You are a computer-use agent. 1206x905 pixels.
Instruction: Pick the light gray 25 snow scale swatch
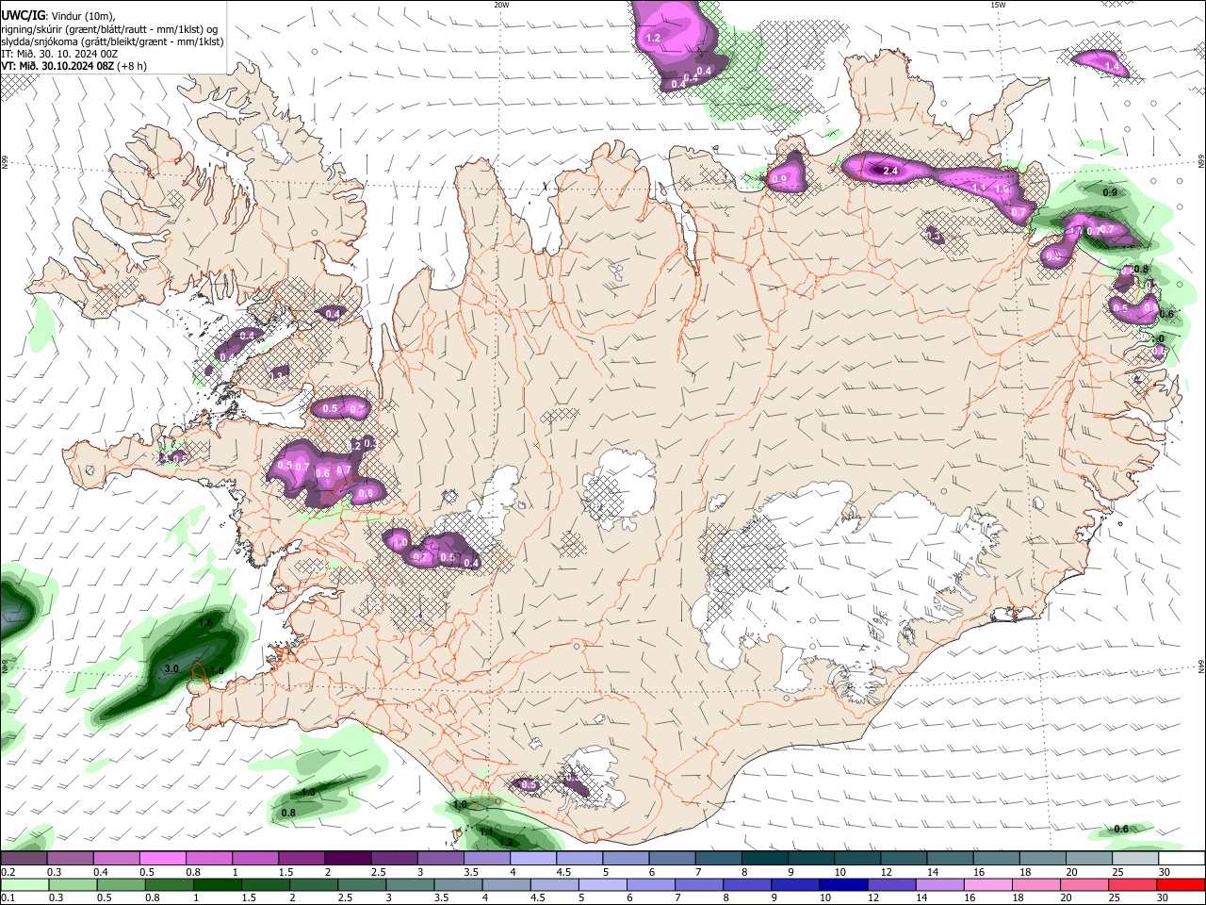(x=1136, y=859)
